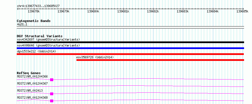Open the nsv4098646 (gnomADStructuralVariants) label
Screen dimensions: 252x104
pyautogui.click(x=48, y=45)
